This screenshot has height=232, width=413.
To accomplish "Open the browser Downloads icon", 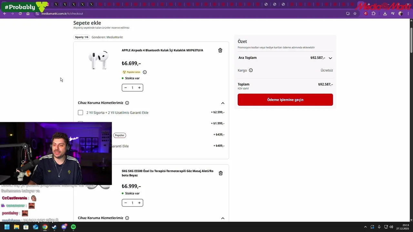I will pos(385,14).
